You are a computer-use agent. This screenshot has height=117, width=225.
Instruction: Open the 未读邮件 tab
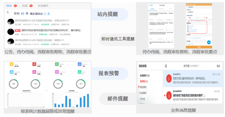43,6
